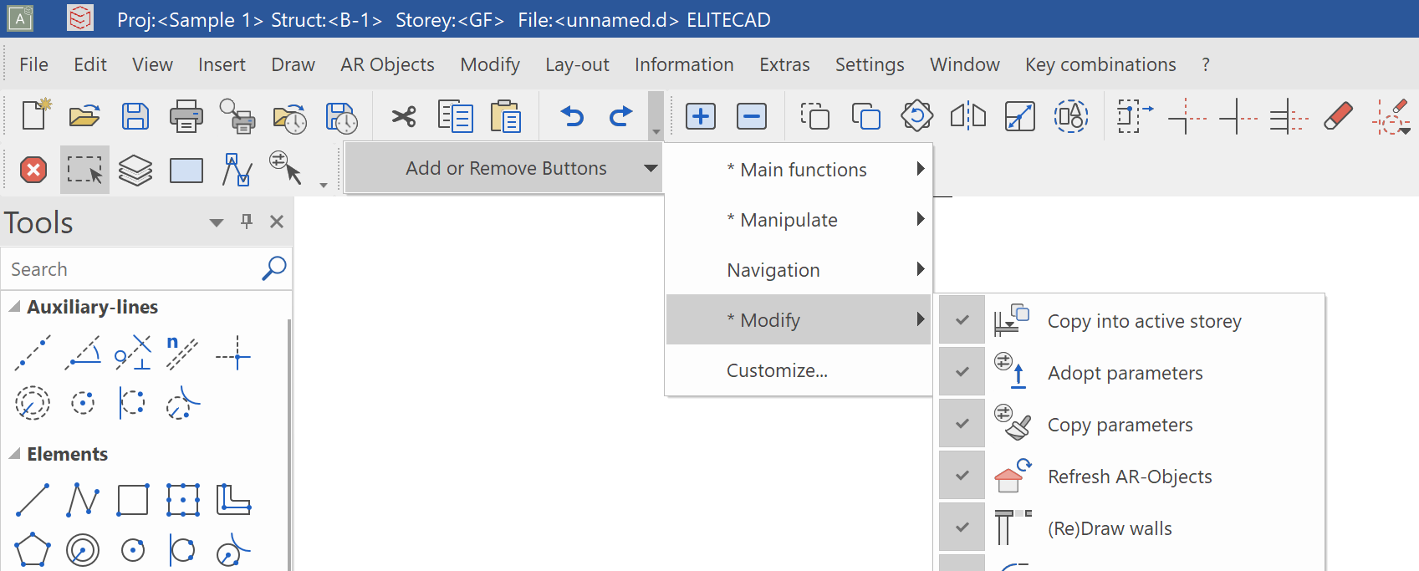Click the Scale tool icon
1419x571 pixels.
[x=1019, y=116]
